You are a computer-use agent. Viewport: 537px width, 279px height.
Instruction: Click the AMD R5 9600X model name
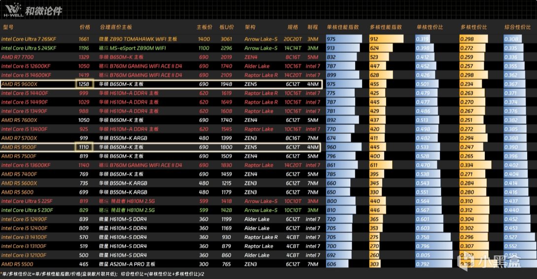[x=19, y=84]
